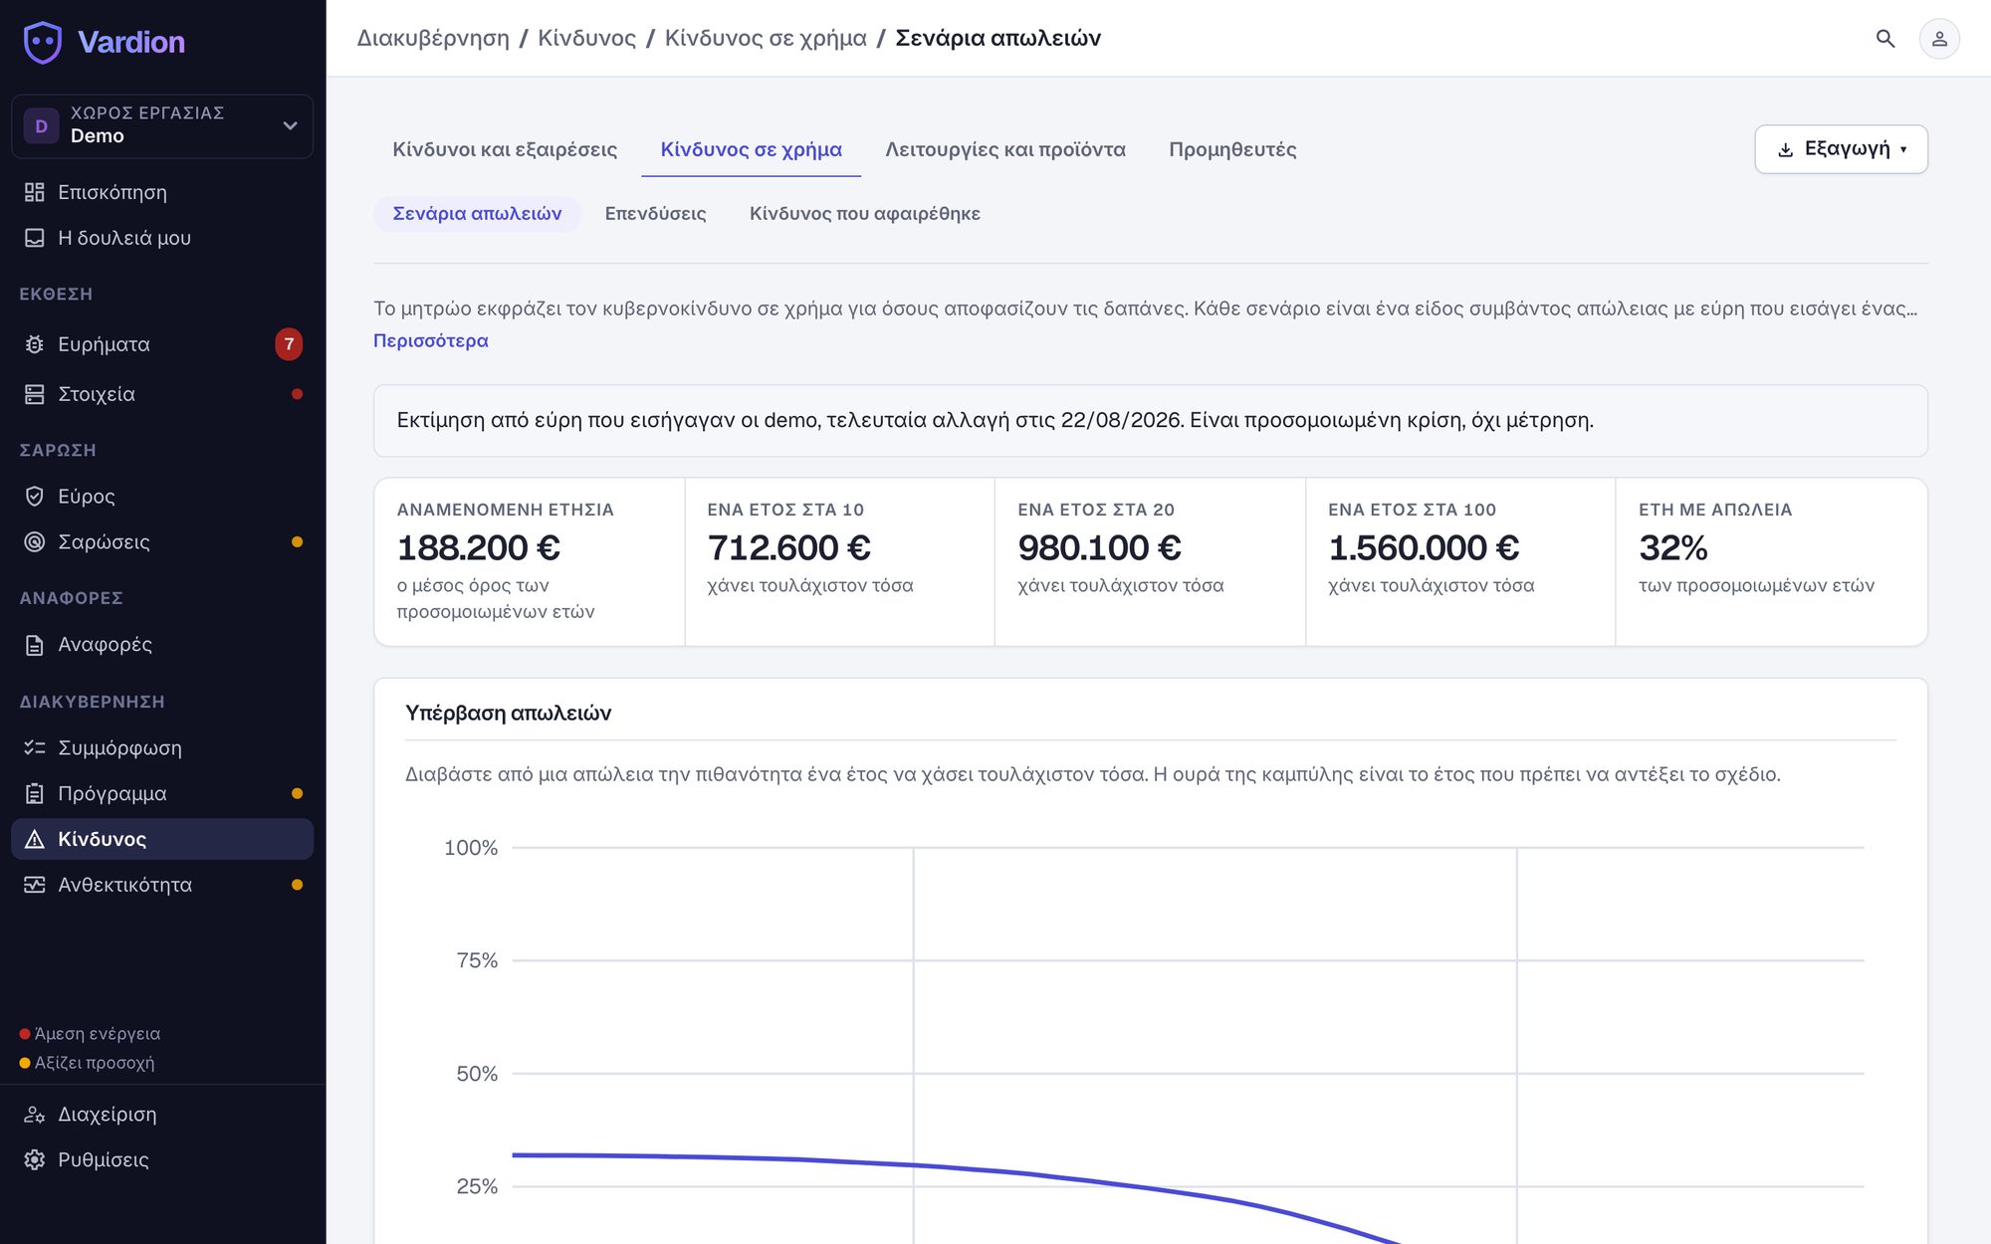Open the search magnifier icon

point(1884,39)
